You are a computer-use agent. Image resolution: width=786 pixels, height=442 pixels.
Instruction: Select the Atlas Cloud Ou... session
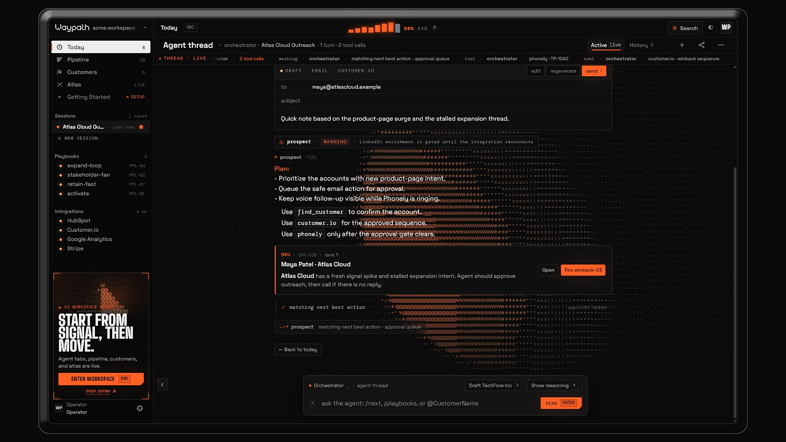click(101, 127)
